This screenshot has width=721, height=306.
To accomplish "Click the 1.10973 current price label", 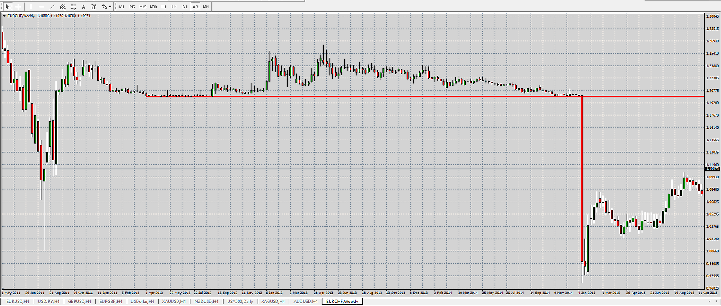I will click(712, 169).
